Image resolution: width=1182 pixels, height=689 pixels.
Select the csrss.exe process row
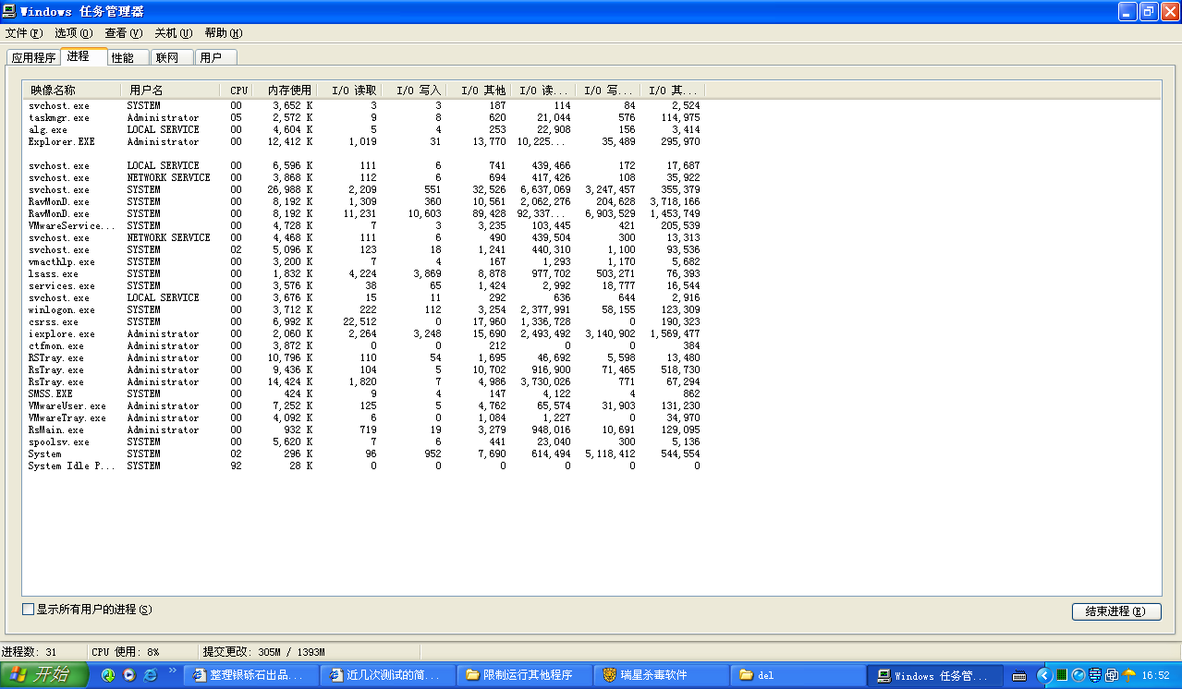point(365,322)
